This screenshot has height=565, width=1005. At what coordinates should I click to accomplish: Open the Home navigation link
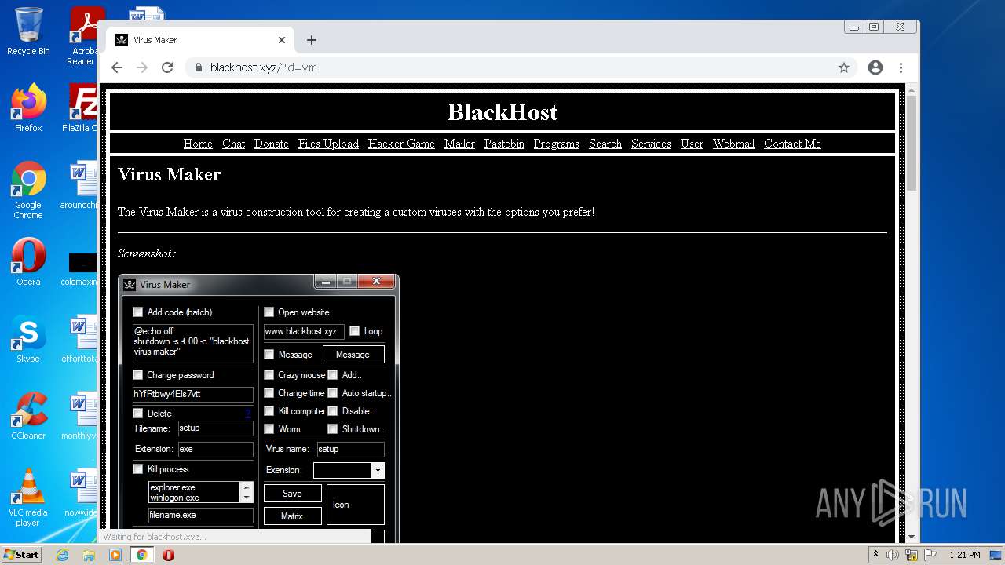point(198,144)
